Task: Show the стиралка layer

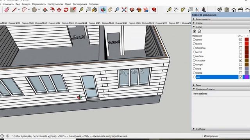Action: pyautogui.click(x=241, y=48)
